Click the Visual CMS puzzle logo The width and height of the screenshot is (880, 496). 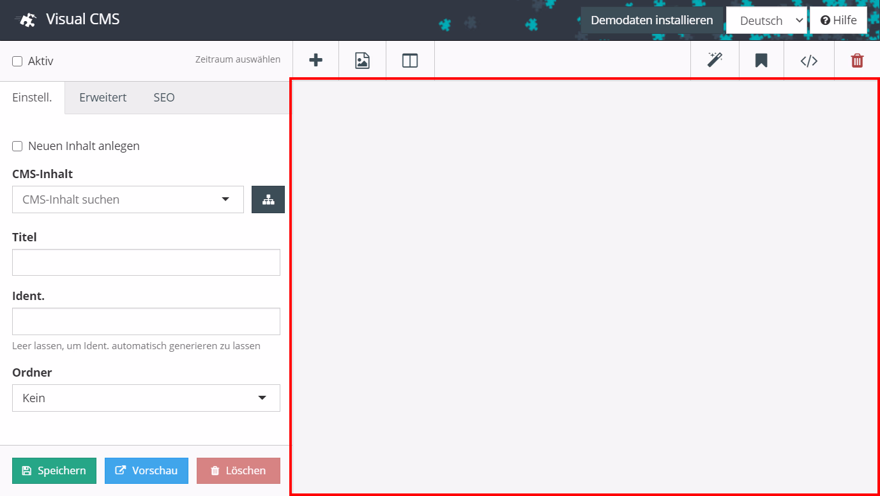pos(27,20)
